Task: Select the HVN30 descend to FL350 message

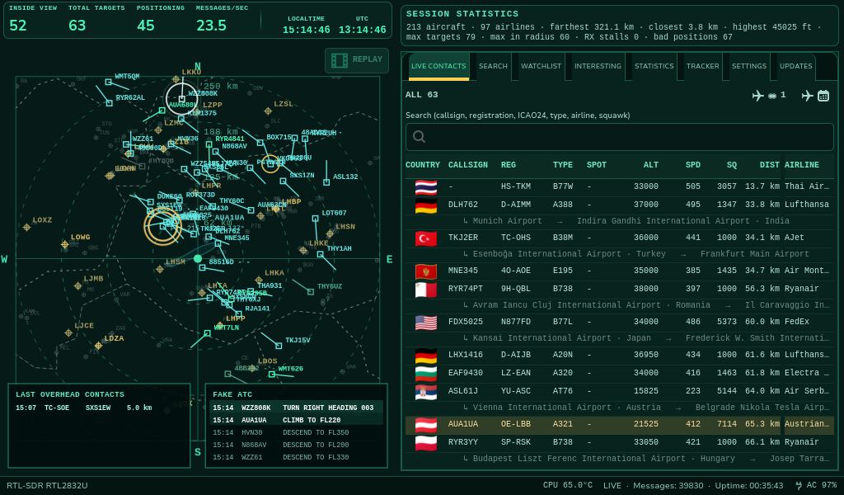Action: pos(296,432)
